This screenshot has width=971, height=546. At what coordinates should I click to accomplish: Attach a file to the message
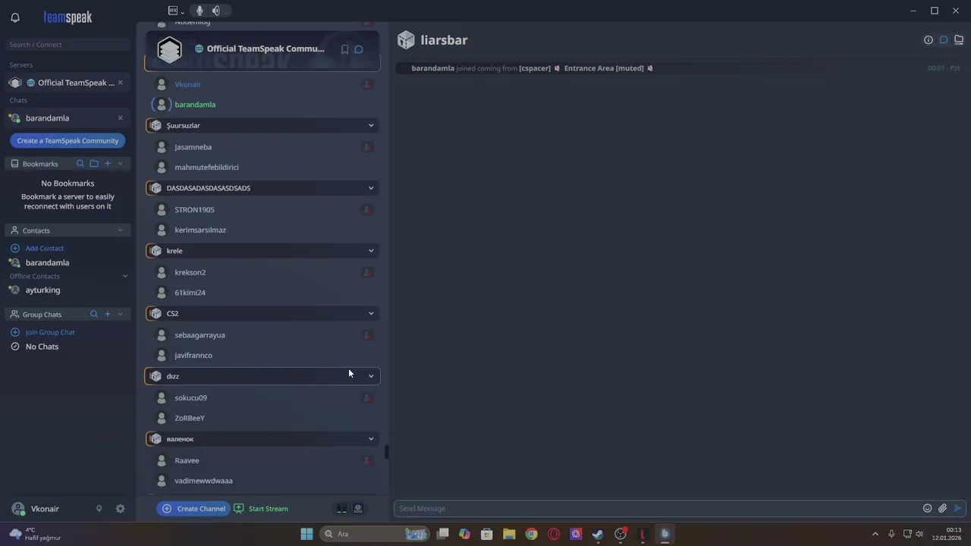click(x=942, y=509)
